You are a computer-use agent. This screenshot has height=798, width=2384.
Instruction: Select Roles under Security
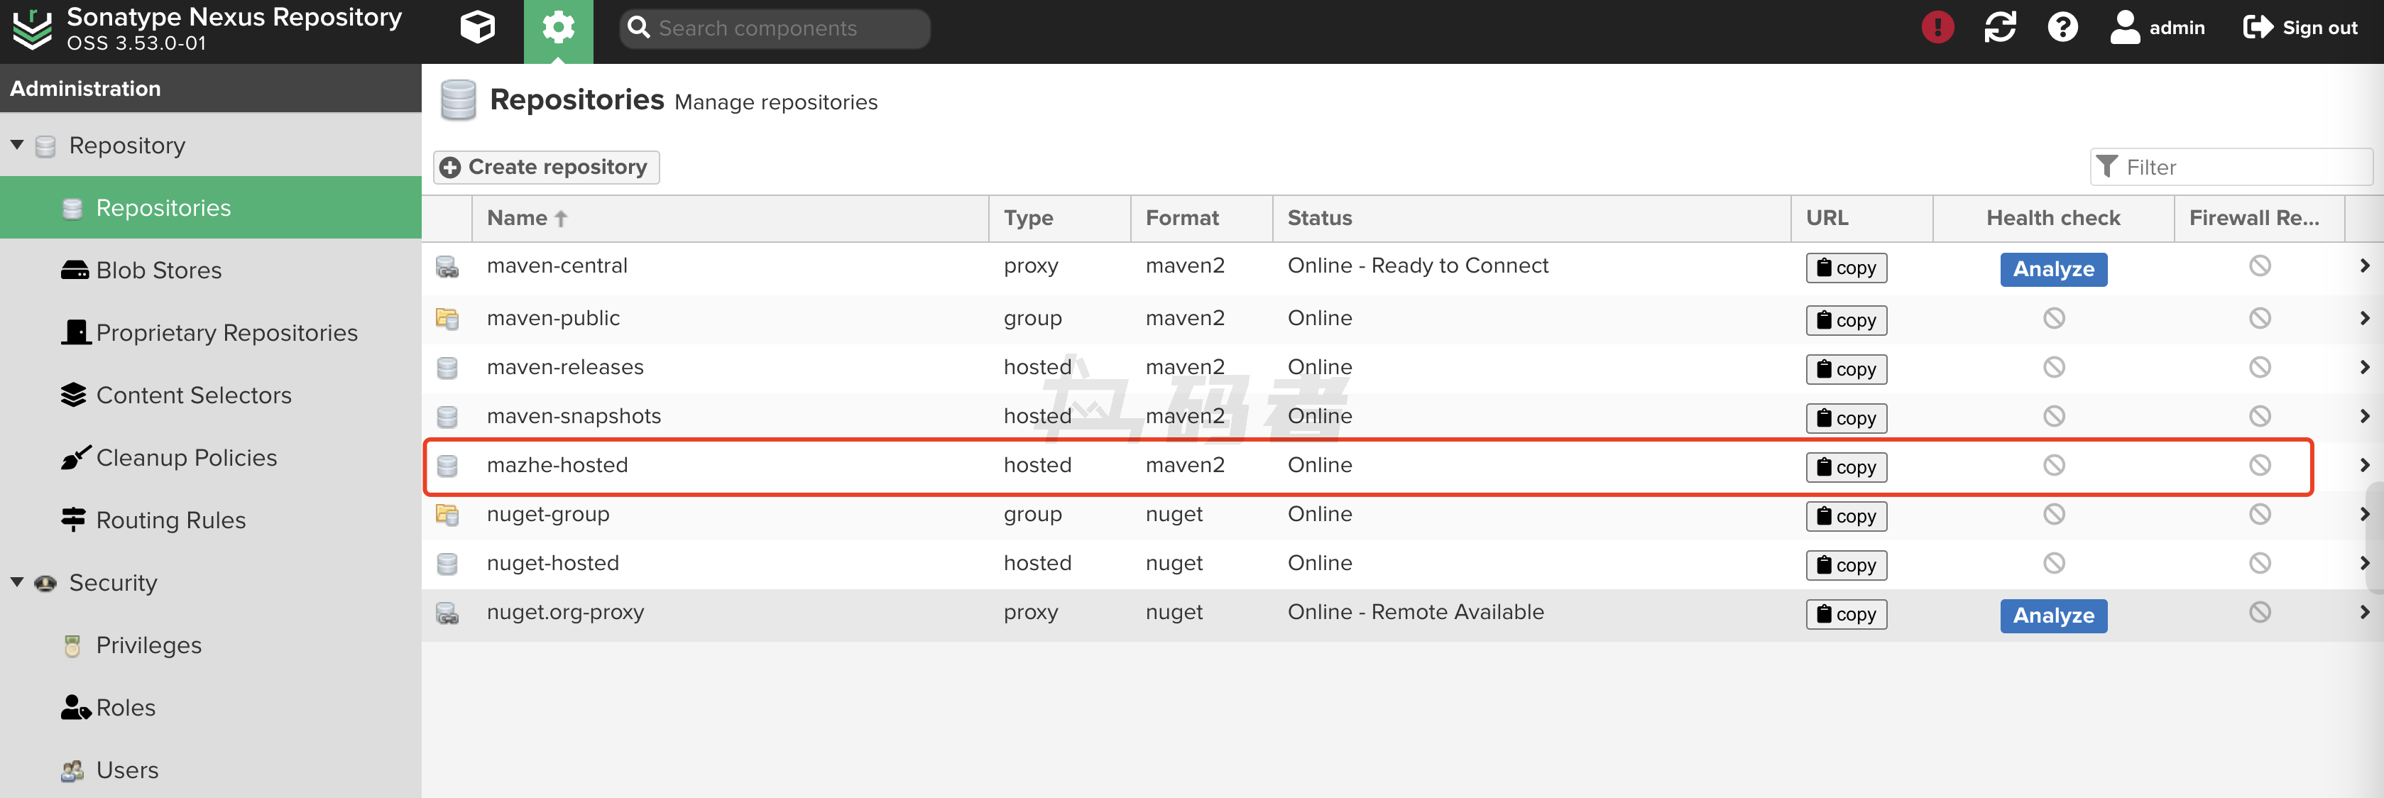coord(125,707)
